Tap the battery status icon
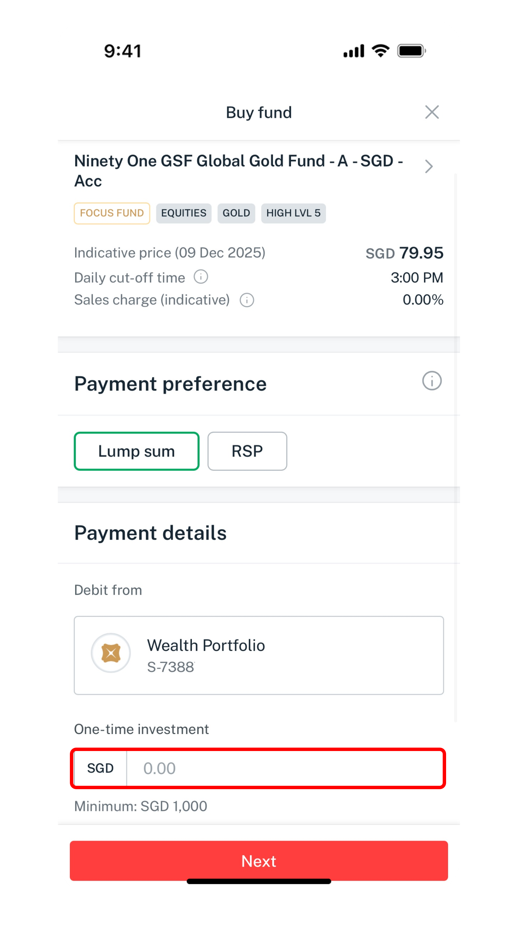Image resolution: width=519 pixels, height=935 pixels. pos(411,51)
